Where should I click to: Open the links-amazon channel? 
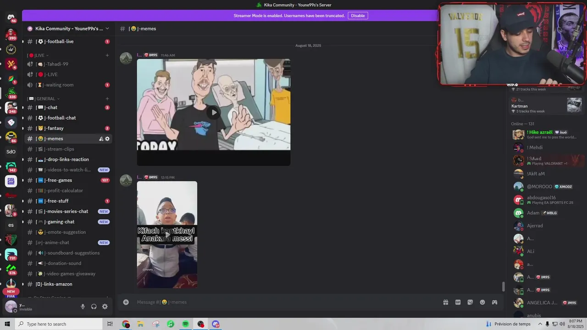pyautogui.click(x=68, y=284)
